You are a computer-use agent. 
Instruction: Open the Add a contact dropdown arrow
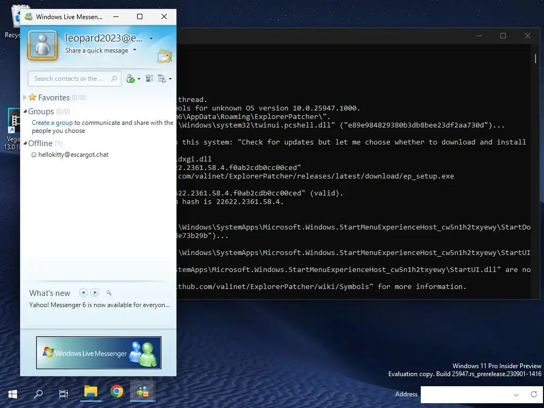(139, 79)
